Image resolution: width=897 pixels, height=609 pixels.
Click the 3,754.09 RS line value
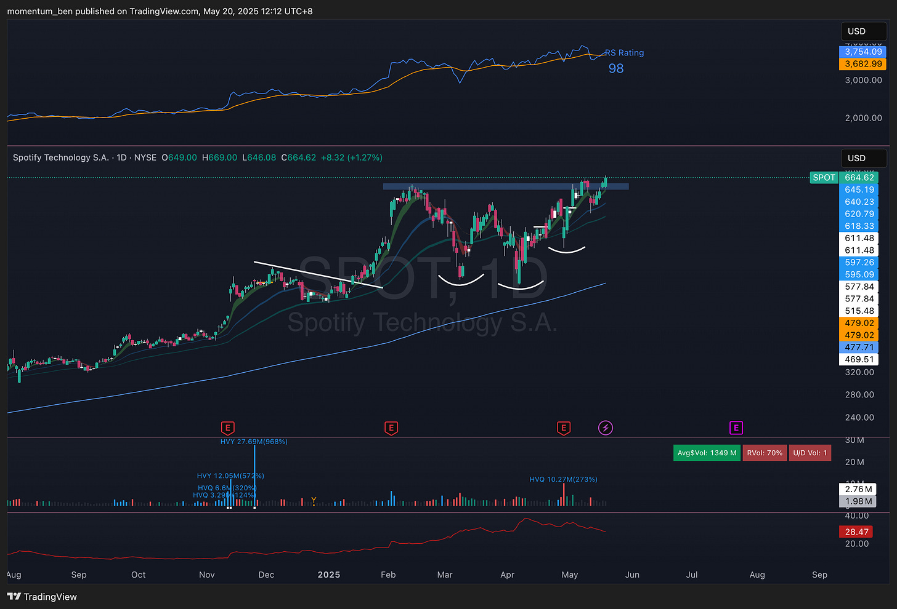coord(863,52)
